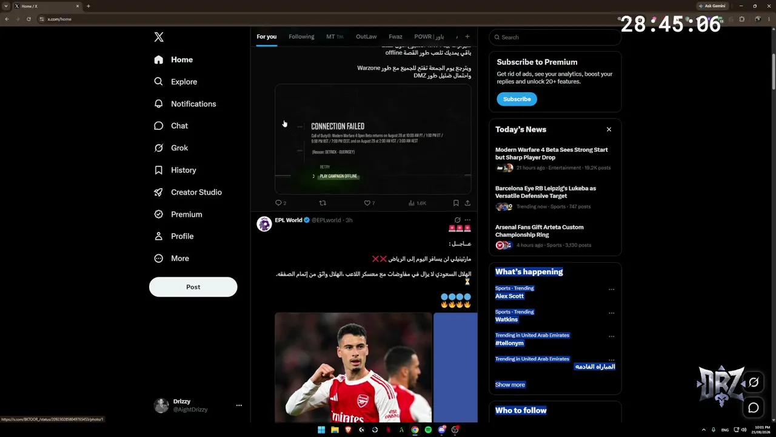
Task: Open the POWR timeline tab
Action: point(429,37)
